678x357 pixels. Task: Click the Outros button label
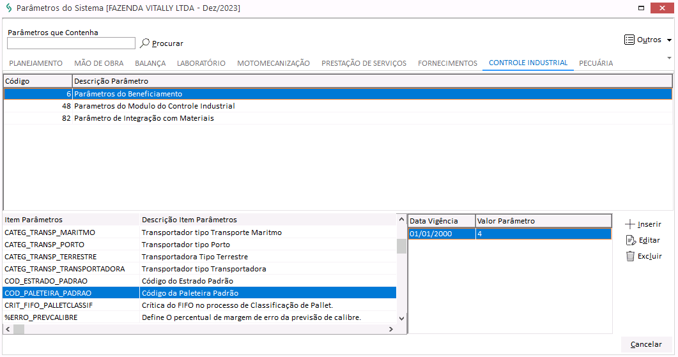pyautogui.click(x=649, y=40)
